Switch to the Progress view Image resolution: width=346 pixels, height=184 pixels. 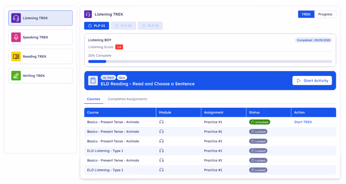pos(325,14)
